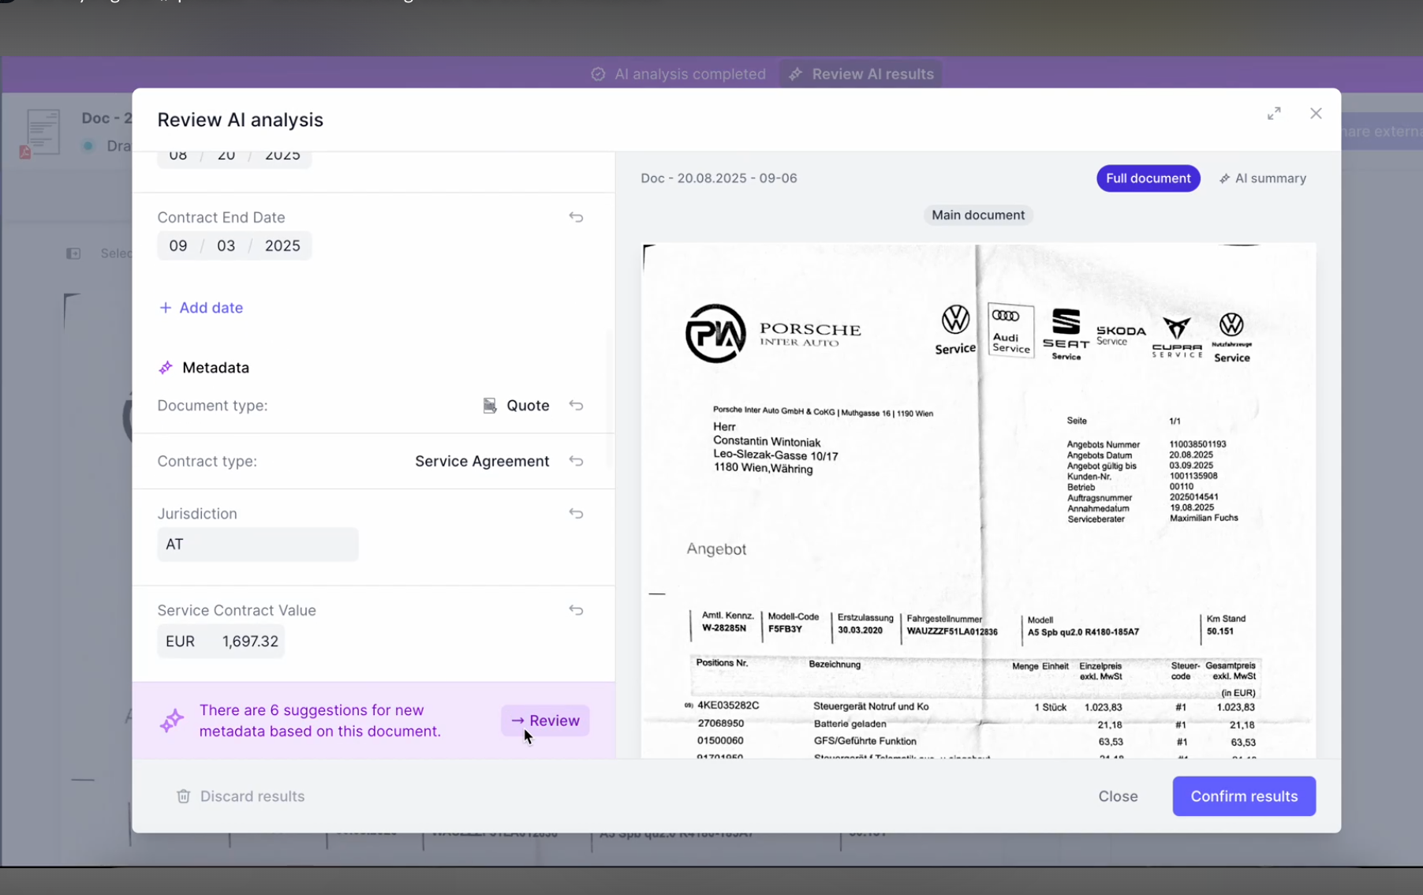Open the Service Agreement contract type selector
The height and width of the screenshot is (895, 1423).
(482, 461)
